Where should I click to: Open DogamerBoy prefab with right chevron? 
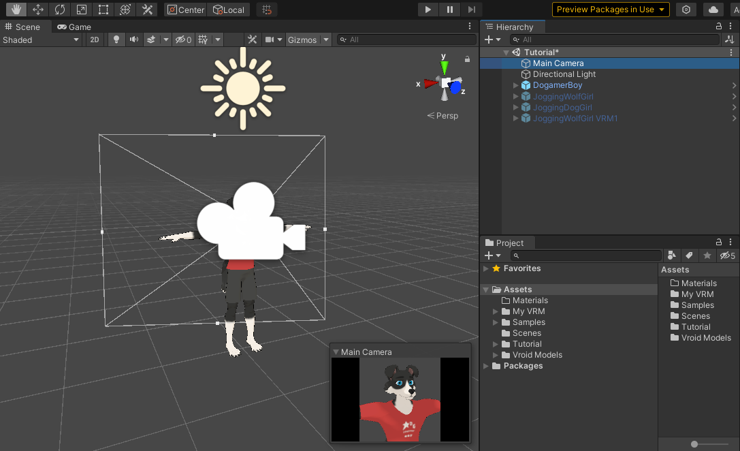click(734, 85)
